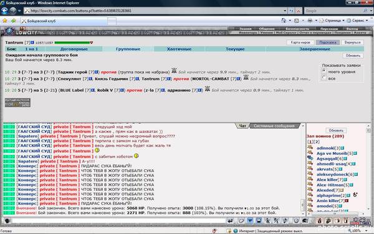
Task: Select the 'все' radio button
Action: 324,78
